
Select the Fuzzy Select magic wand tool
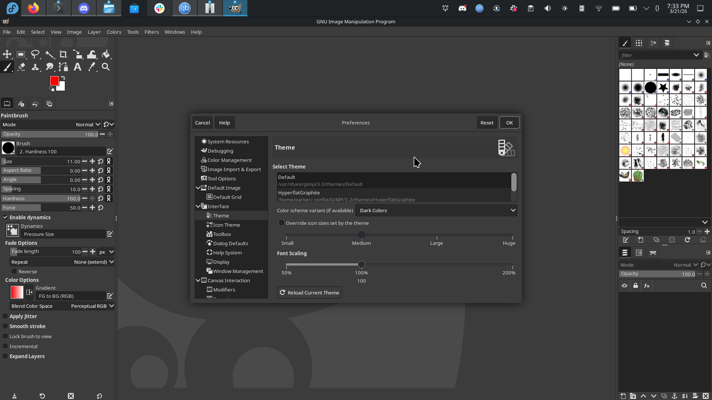(x=50, y=54)
